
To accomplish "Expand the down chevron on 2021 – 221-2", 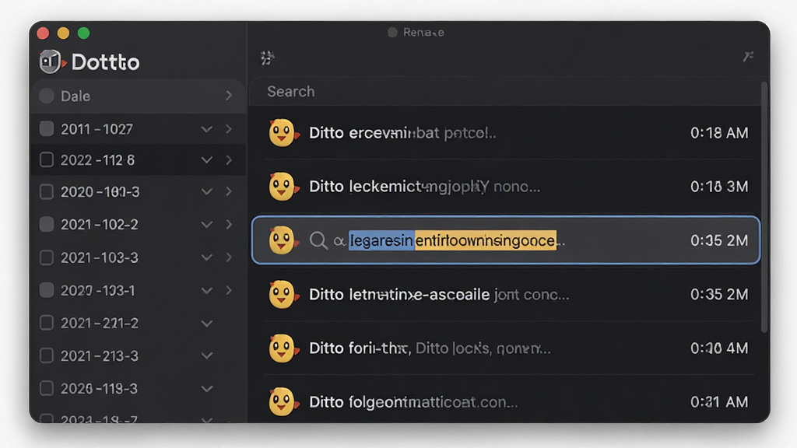I will [x=206, y=324].
